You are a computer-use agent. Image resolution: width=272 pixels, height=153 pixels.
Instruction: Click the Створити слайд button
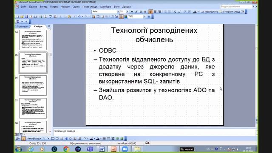click(229, 11)
